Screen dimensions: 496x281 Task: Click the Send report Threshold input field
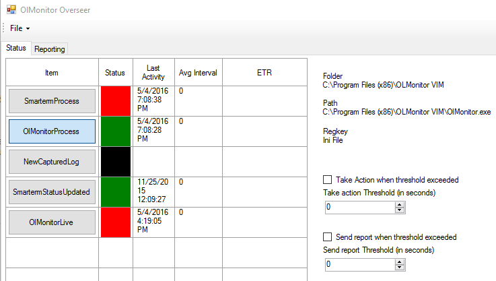click(358, 265)
